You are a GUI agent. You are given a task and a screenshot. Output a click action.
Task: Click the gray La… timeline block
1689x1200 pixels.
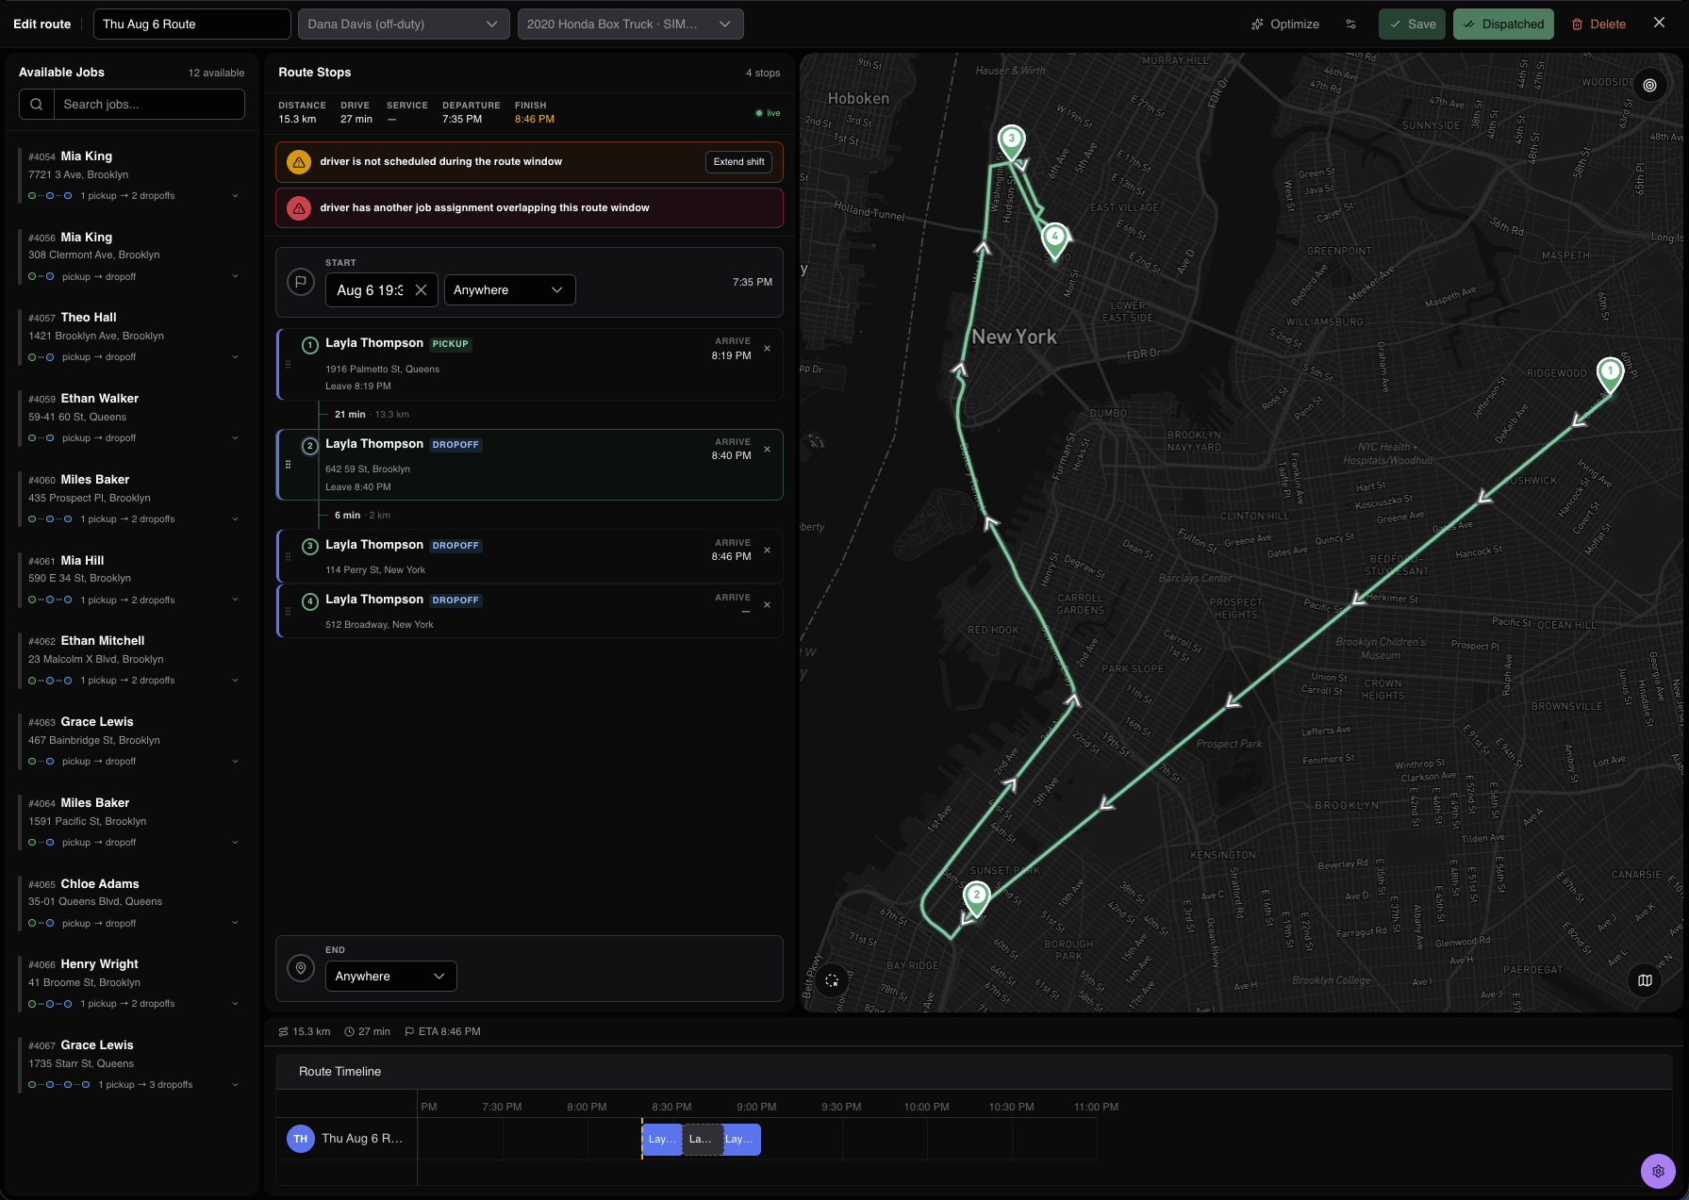(703, 1140)
